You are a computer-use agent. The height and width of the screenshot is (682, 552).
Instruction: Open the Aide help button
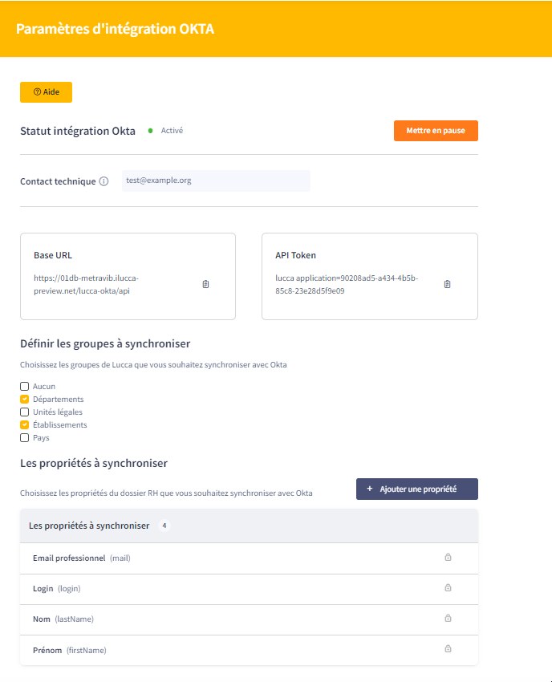[46, 92]
